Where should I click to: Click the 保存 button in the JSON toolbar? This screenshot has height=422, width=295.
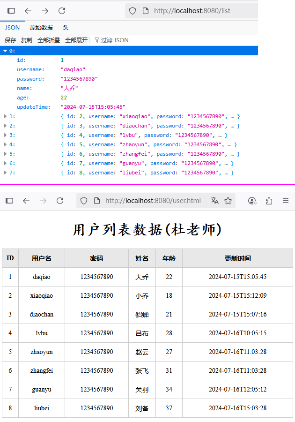coord(10,40)
